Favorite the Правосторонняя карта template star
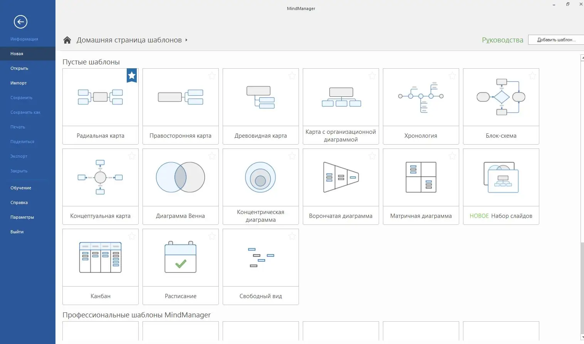 pyautogui.click(x=212, y=76)
